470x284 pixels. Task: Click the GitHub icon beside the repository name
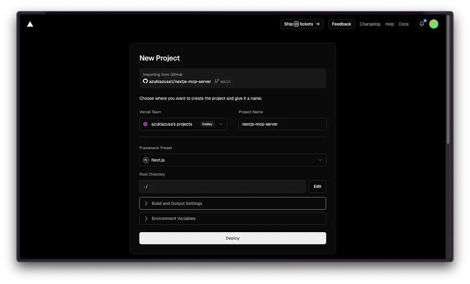point(145,81)
